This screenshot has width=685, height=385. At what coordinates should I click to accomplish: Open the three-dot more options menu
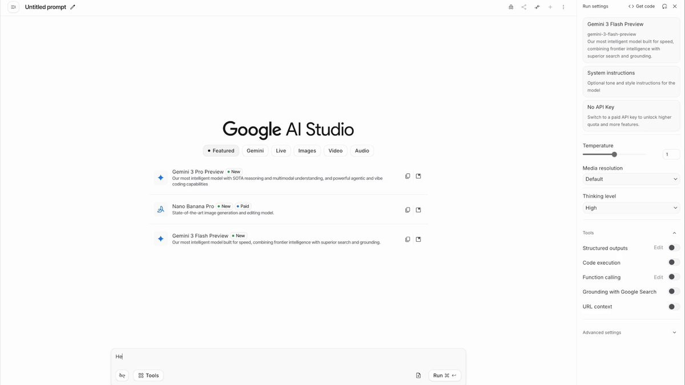pyautogui.click(x=563, y=7)
